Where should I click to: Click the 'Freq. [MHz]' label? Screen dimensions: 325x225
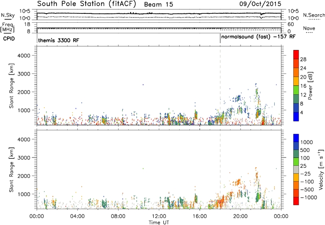pos(7,27)
